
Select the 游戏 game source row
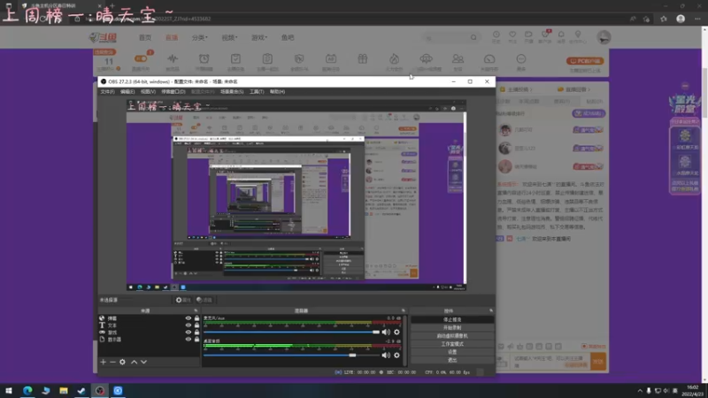(149, 333)
